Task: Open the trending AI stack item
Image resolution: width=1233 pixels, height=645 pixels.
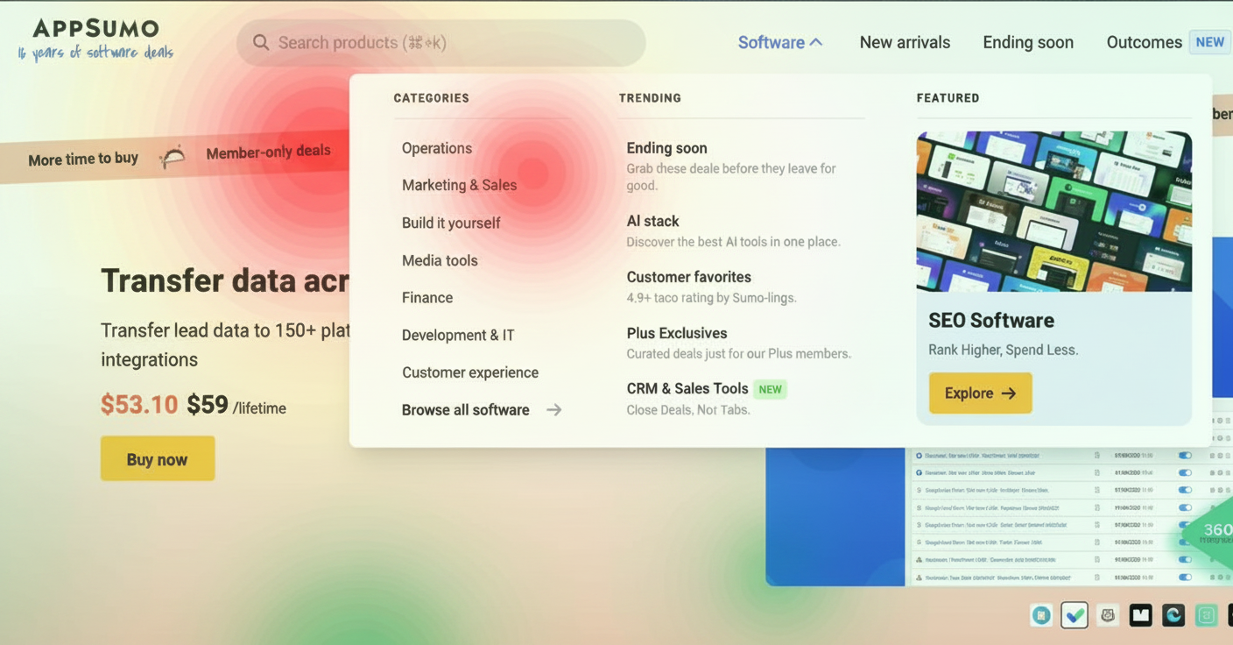Action: (x=652, y=221)
